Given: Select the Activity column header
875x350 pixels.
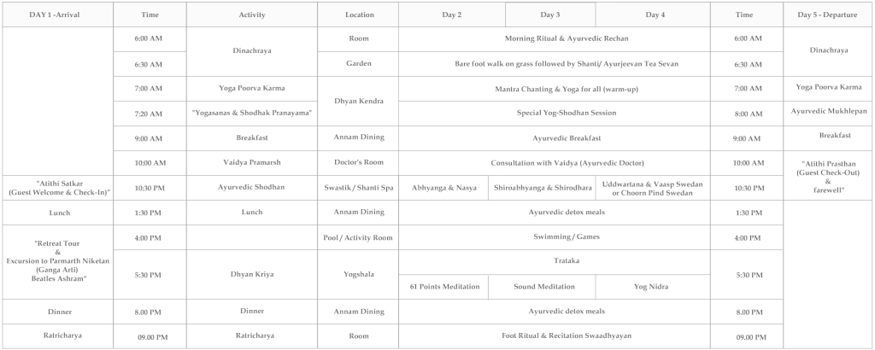Looking at the screenshot, I should pyautogui.click(x=251, y=15).
